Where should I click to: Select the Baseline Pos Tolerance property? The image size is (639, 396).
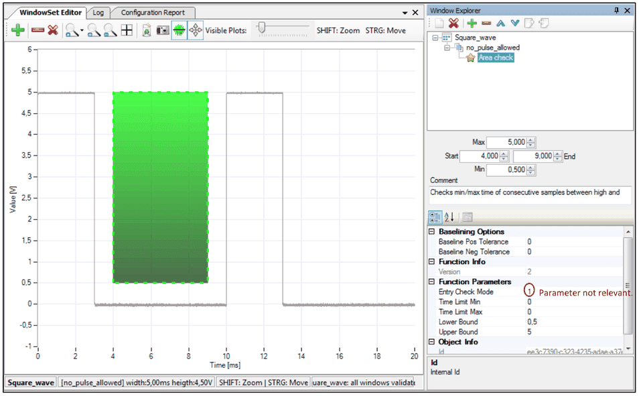click(x=473, y=242)
